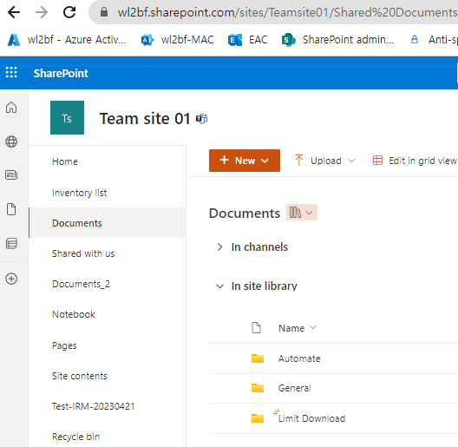Click the Team site 01 title
Image resolution: width=458 pixels, height=447 pixels.
tap(145, 119)
